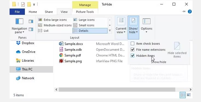This screenshot has height=102, width=201.
Task: Click the Word icon of Sample.docx
Action: pyautogui.click(x=61, y=44)
